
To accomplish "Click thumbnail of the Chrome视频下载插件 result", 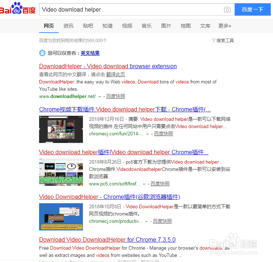I will (x=61, y=129).
